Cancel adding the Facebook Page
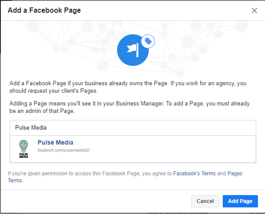The image size is (265, 214). (205, 201)
